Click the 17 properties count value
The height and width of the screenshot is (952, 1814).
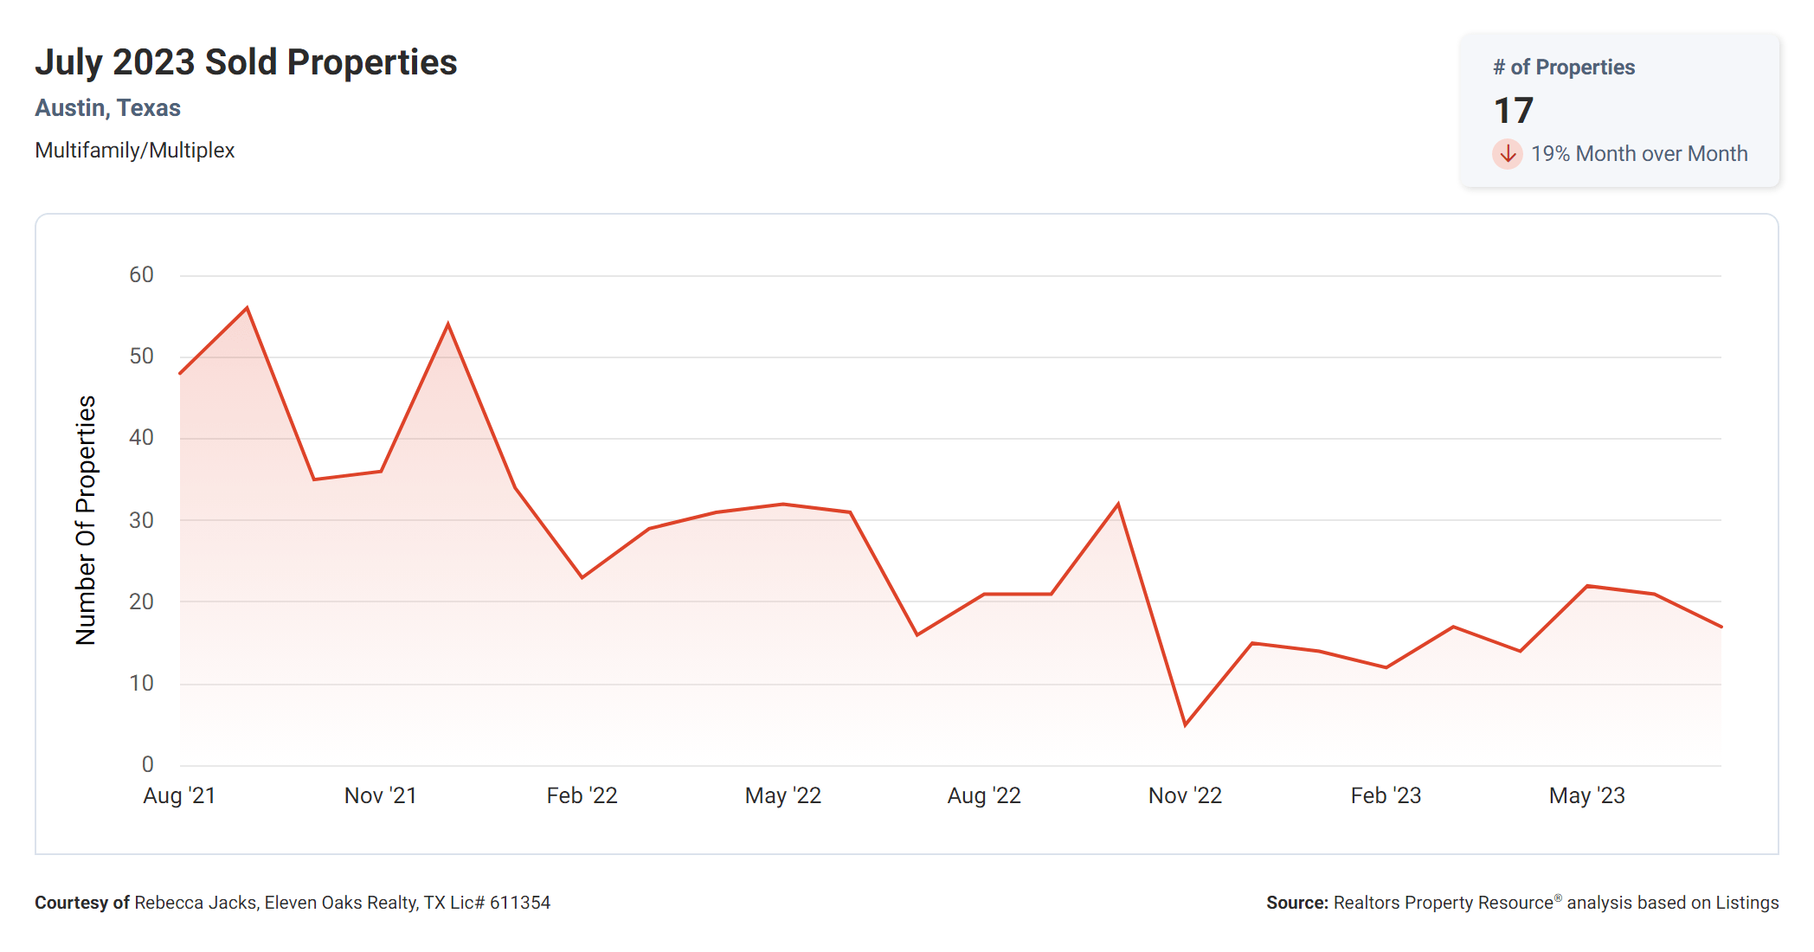click(x=1513, y=110)
